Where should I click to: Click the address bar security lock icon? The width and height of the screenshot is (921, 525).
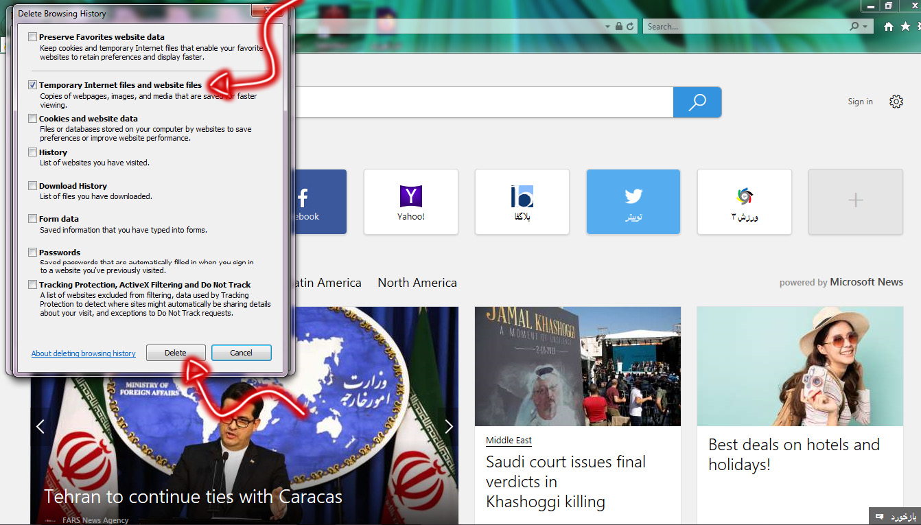tap(619, 26)
